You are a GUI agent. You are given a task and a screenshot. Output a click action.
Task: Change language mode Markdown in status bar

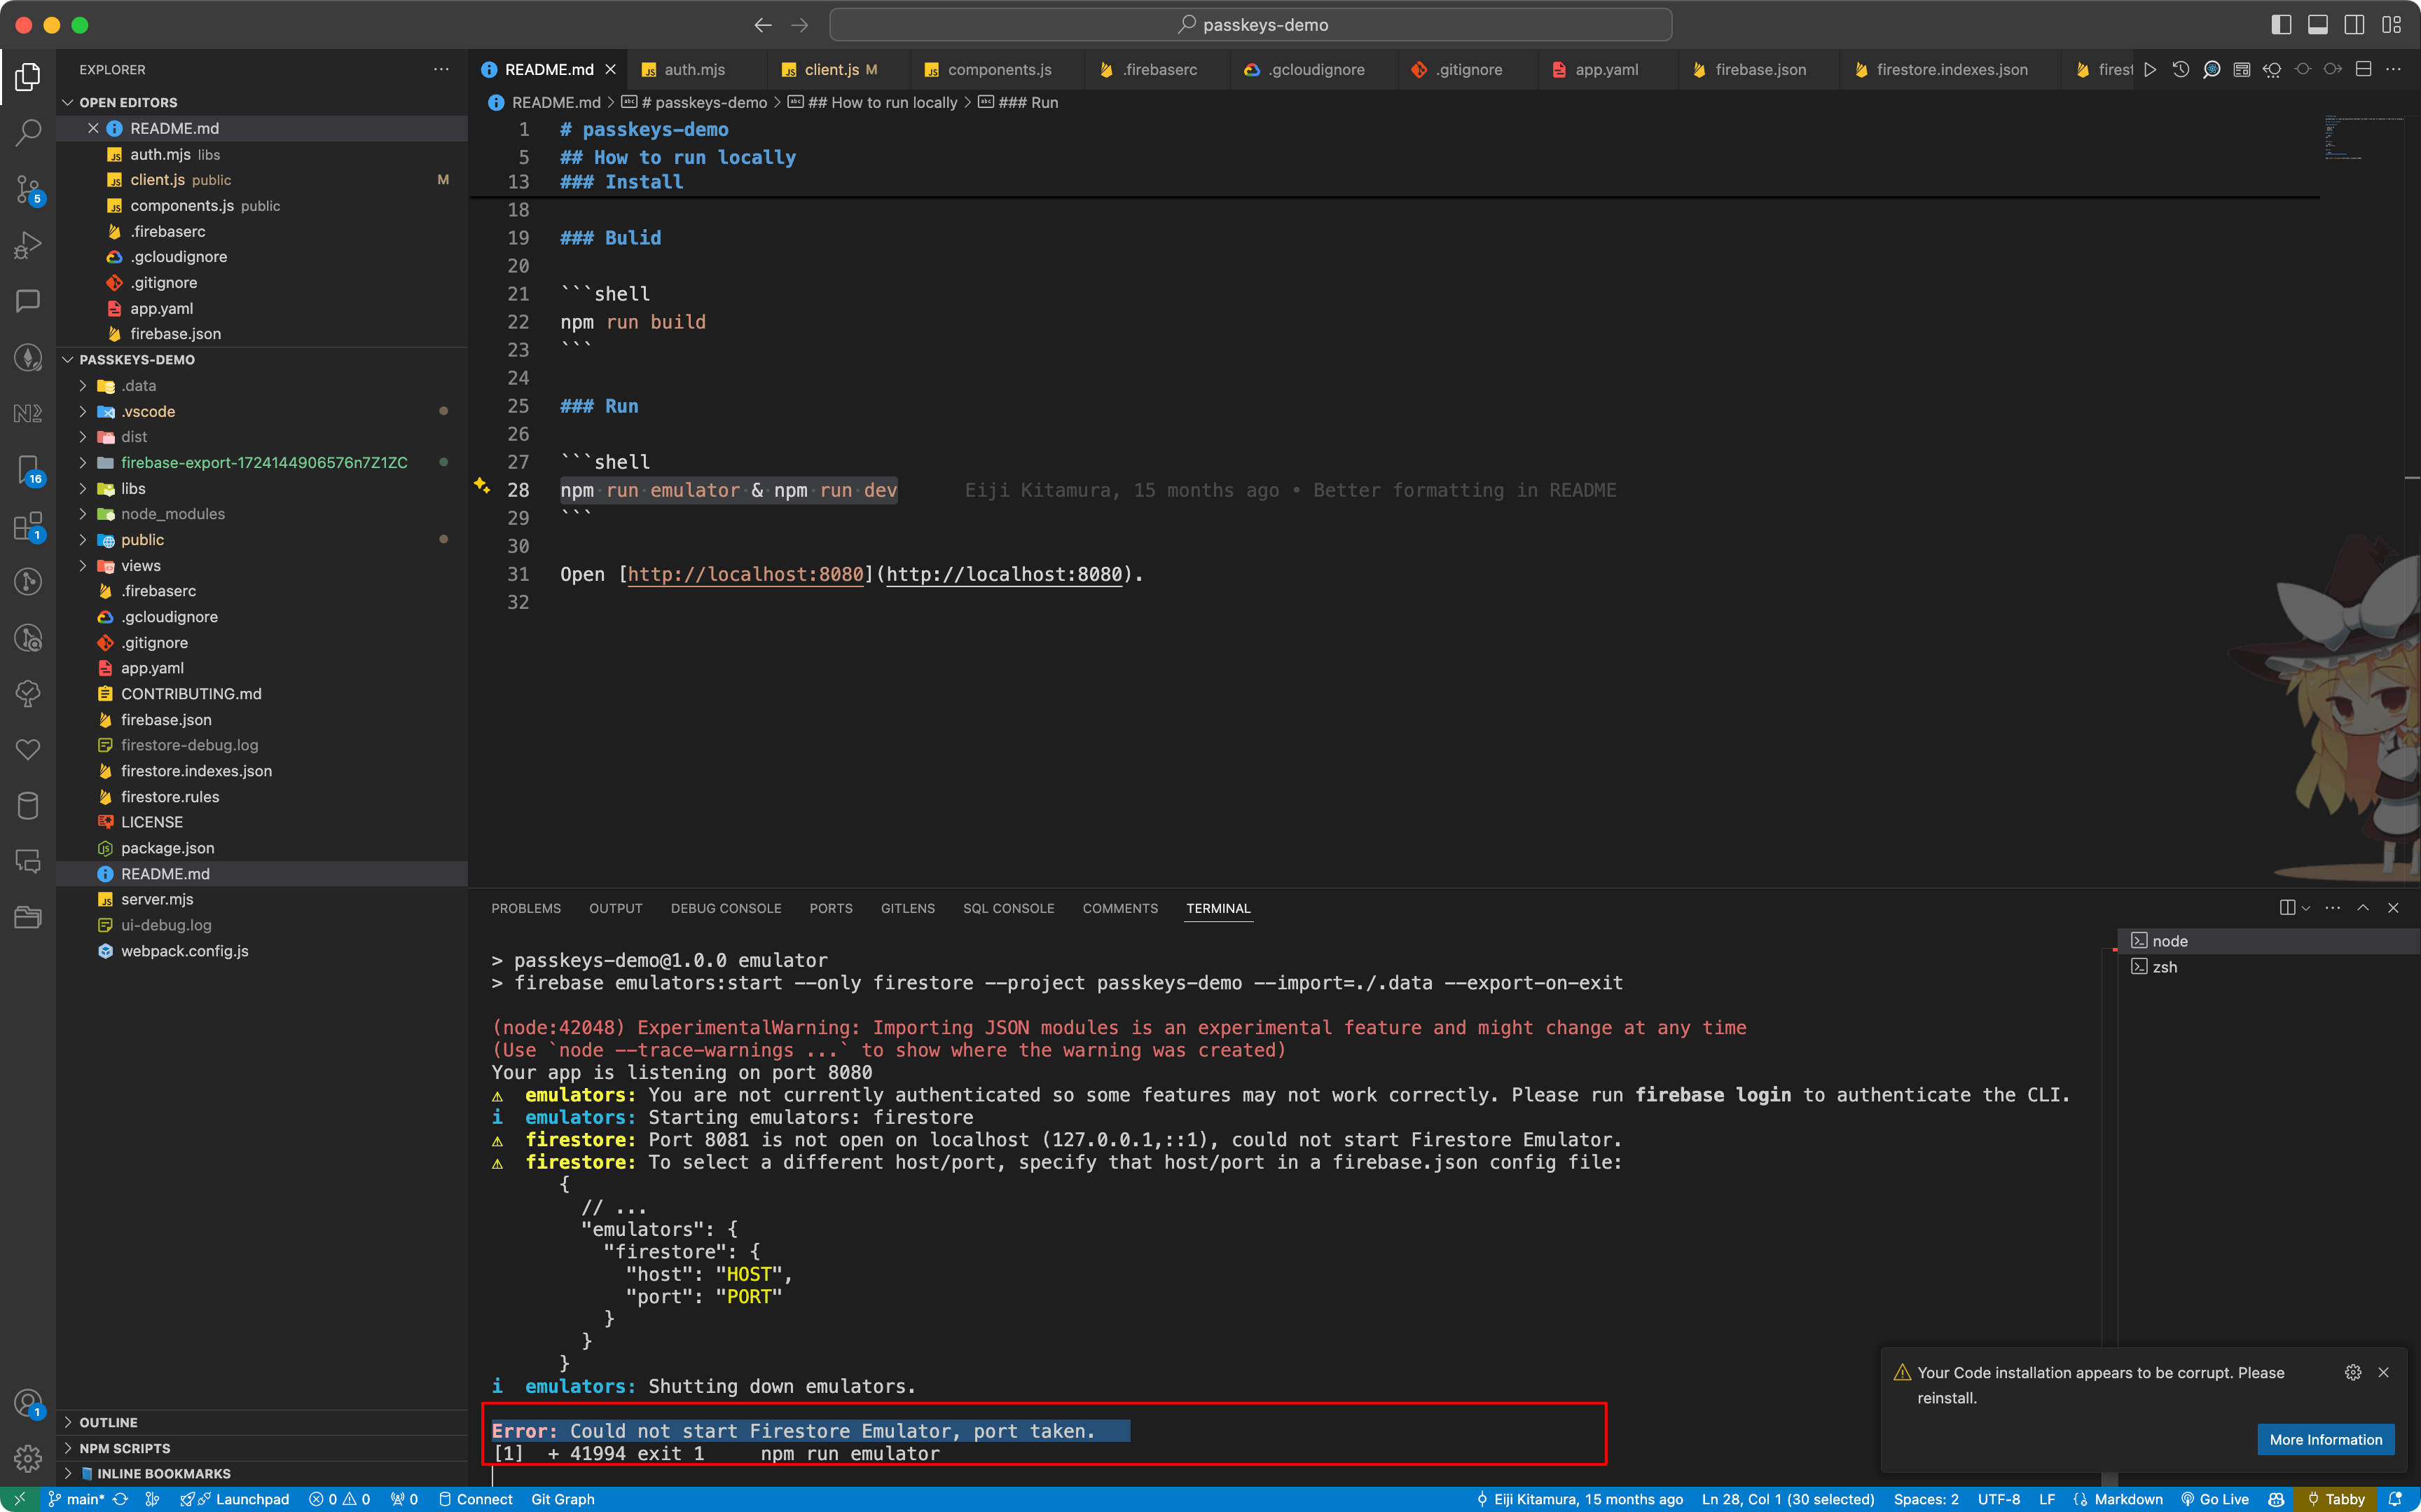click(2128, 1499)
